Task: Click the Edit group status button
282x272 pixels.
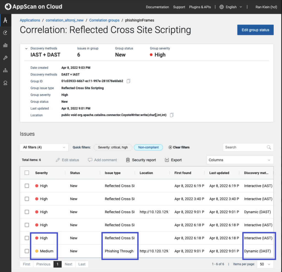Action: [255, 30]
